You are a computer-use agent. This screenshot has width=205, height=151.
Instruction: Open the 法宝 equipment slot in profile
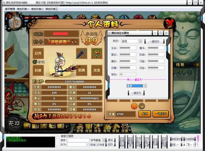click(x=97, y=70)
